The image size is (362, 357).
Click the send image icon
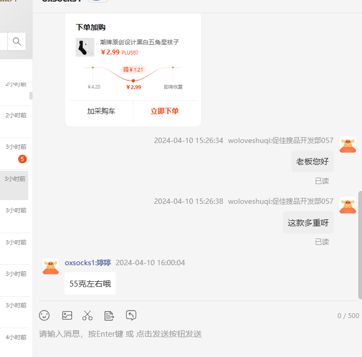[67, 315]
